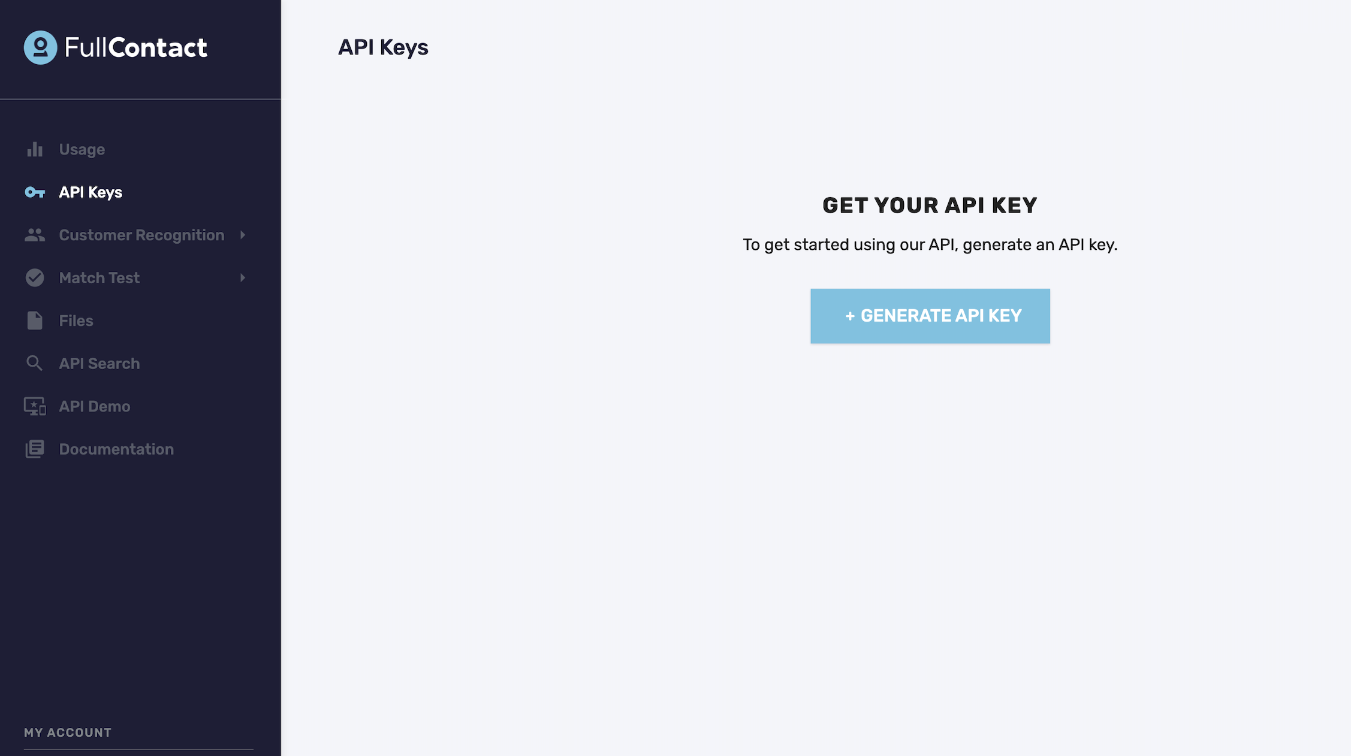Select the Customer Recognition people icon
Screen dimensions: 1351x756
click(x=34, y=235)
